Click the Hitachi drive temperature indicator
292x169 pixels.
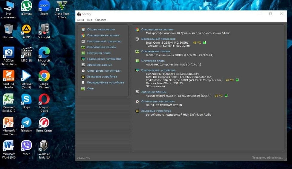pos(226,96)
